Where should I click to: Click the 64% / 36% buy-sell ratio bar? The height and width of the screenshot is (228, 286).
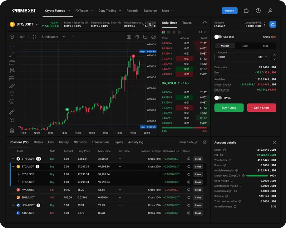click(184, 128)
